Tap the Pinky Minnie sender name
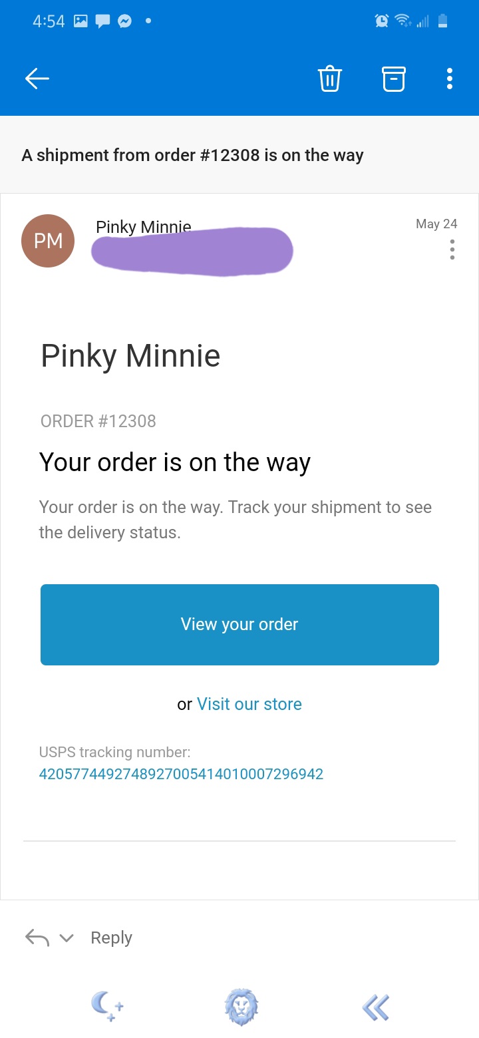 (144, 227)
